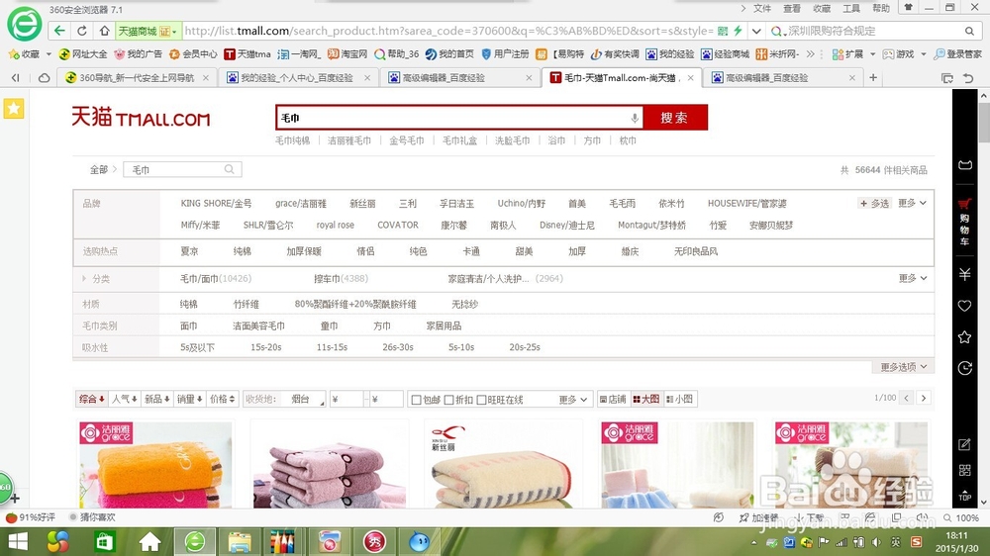Open the QR code icon in sidebar

[964, 470]
